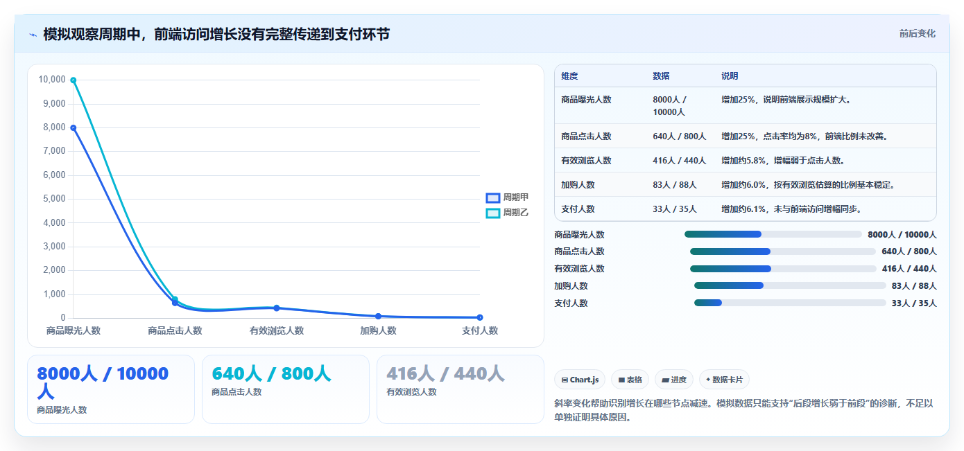Viewport: 964px width, 451px height.
Task: Click the 周期乙 cyan legend swatch
Action: [493, 213]
